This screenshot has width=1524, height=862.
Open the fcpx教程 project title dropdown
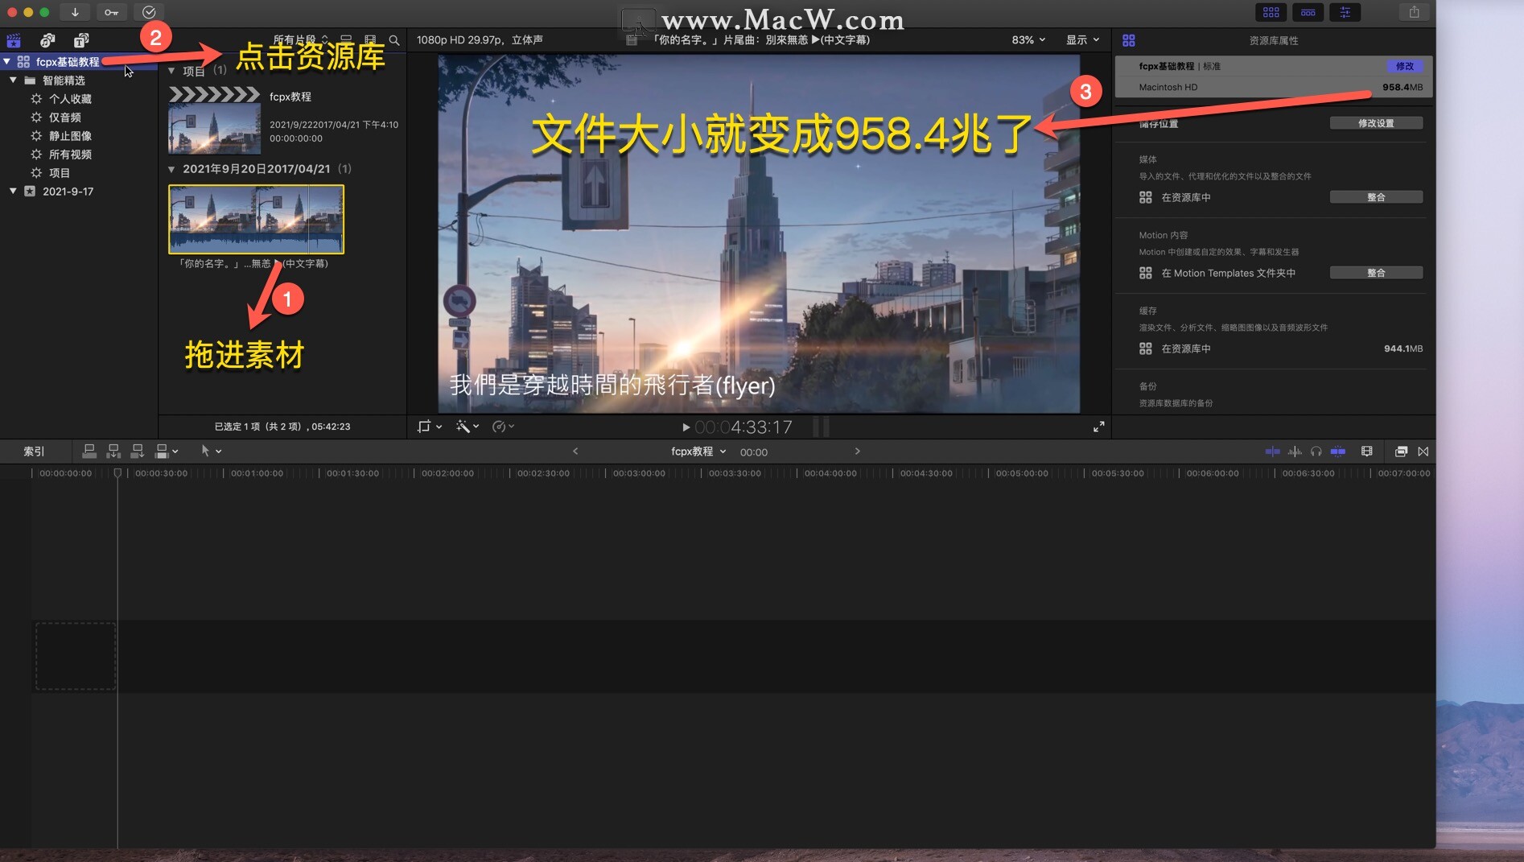698,452
